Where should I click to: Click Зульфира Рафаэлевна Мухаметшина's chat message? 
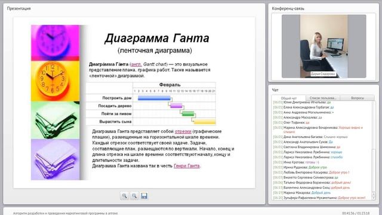click(x=319, y=198)
